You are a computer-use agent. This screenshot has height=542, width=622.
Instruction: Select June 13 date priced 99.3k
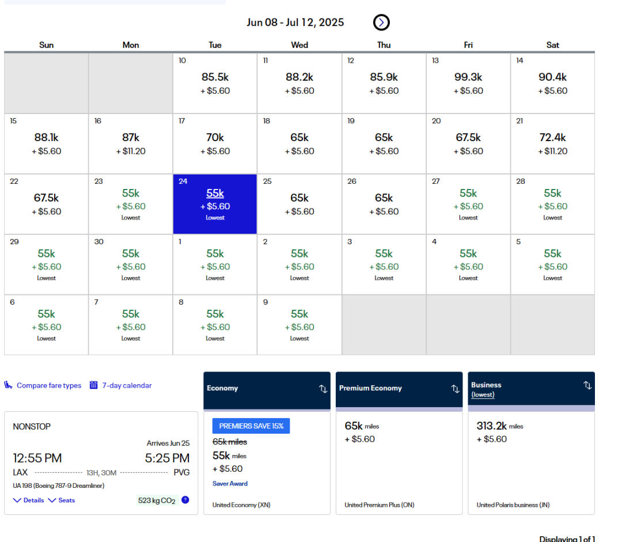[468, 83]
